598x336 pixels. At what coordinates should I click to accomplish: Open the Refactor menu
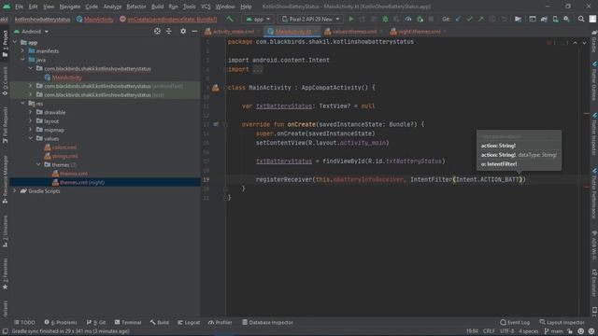pyautogui.click(x=136, y=7)
